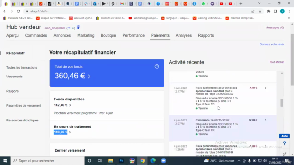The height and width of the screenshot is (165, 294).
Task: Click the Cortana circle icon in taskbar
Action: coord(90,161)
